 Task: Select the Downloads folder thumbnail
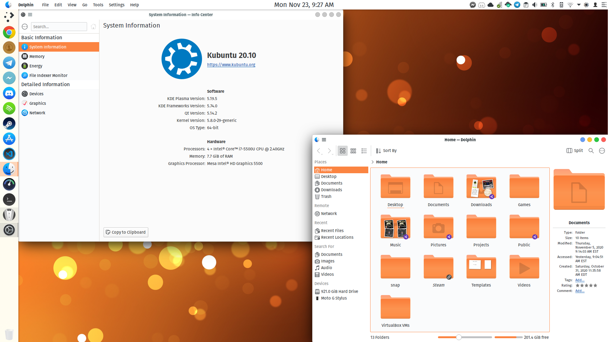(x=481, y=187)
